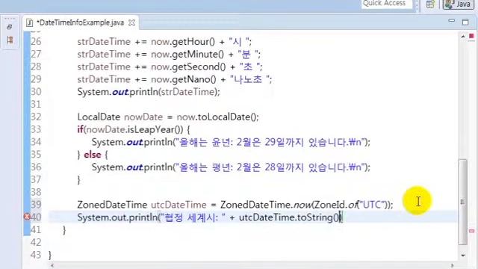The width and height of the screenshot is (478, 269).
Task: Select the DateTimeInfoExample.java editor tab
Action: (x=80, y=22)
